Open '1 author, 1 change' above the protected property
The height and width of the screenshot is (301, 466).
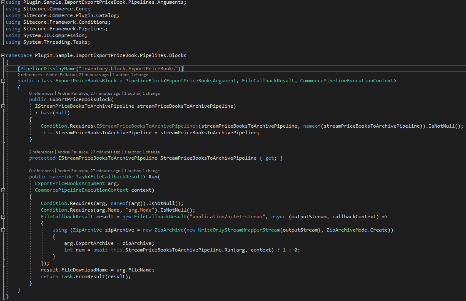(142, 152)
